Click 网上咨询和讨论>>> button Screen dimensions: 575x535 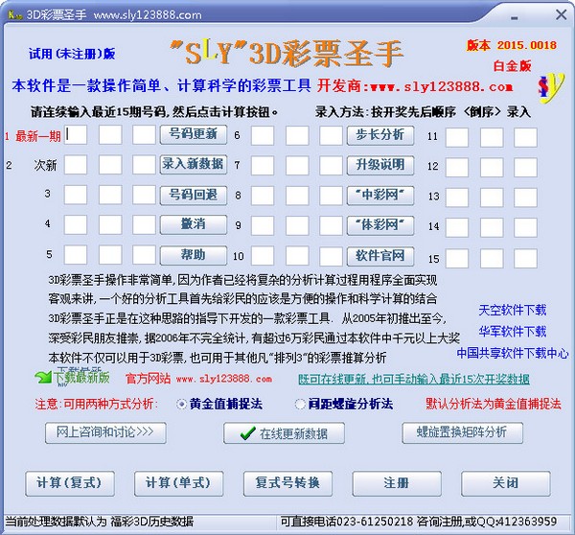tap(105, 432)
